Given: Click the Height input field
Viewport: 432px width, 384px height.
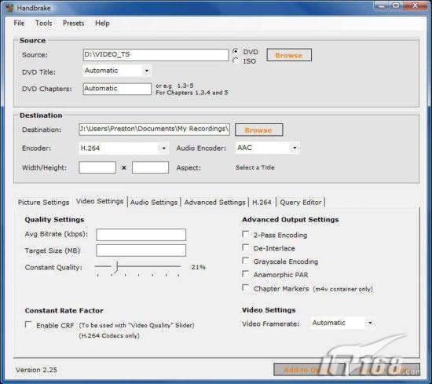Looking at the screenshot, I should [150, 167].
